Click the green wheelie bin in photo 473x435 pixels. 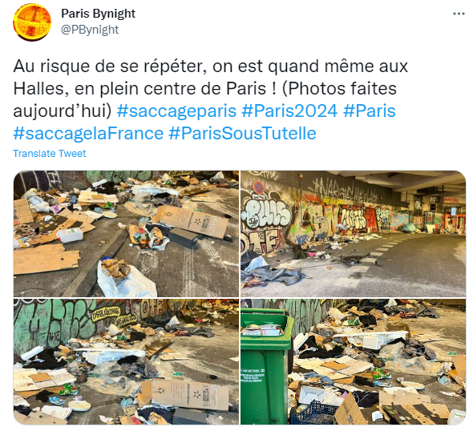click(x=266, y=366)
